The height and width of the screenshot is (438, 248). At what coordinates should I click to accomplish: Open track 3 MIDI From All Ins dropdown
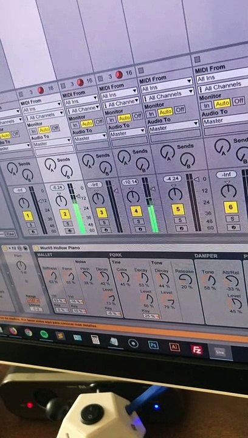[x=81, y=100]
